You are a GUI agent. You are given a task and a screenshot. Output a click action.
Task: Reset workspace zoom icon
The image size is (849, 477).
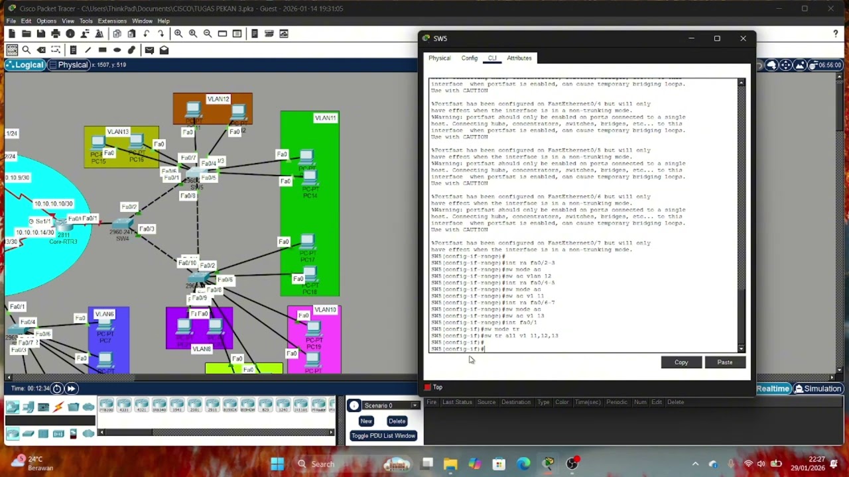coord(193,34)
